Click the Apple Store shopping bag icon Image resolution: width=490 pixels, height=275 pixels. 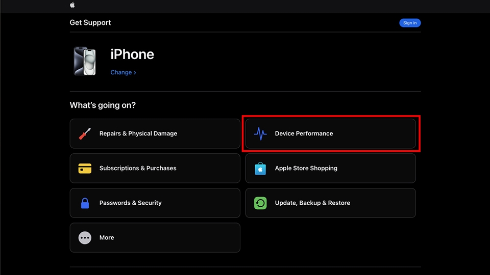pos(260,169)
